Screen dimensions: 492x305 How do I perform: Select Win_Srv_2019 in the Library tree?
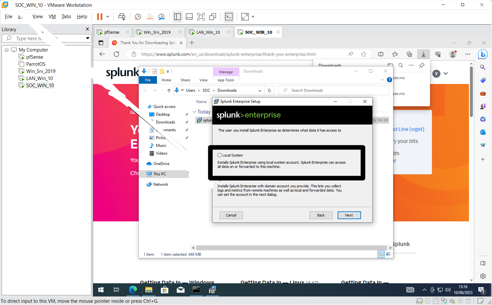coord(41,71)
